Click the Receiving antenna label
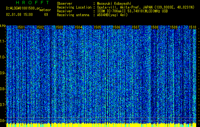Screen dimensions: 200x127 (73, 15)
